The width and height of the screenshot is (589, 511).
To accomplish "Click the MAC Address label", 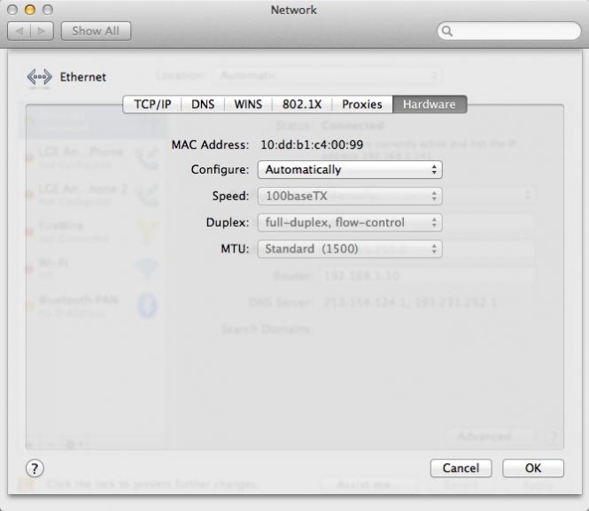I will pyautogui.click(x=210, y=144).
